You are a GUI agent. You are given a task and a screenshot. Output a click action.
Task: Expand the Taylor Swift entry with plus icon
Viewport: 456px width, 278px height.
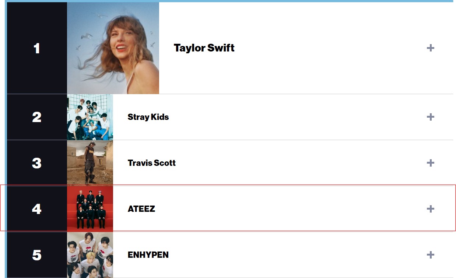(x=430, y=48)
